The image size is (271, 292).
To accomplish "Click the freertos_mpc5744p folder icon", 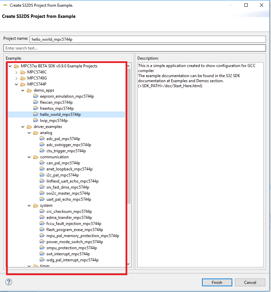I will [36, 108].
